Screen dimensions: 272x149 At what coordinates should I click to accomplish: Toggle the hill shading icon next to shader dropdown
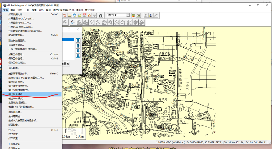coord(133,15)
